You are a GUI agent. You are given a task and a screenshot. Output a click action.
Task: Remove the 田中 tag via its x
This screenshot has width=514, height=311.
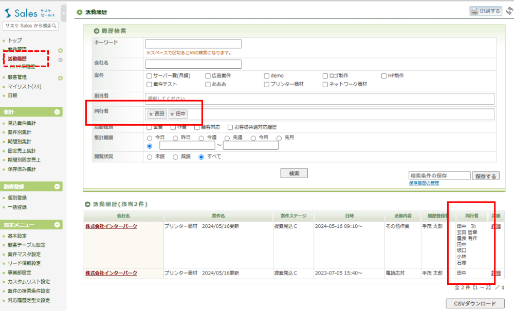(172, 114)
